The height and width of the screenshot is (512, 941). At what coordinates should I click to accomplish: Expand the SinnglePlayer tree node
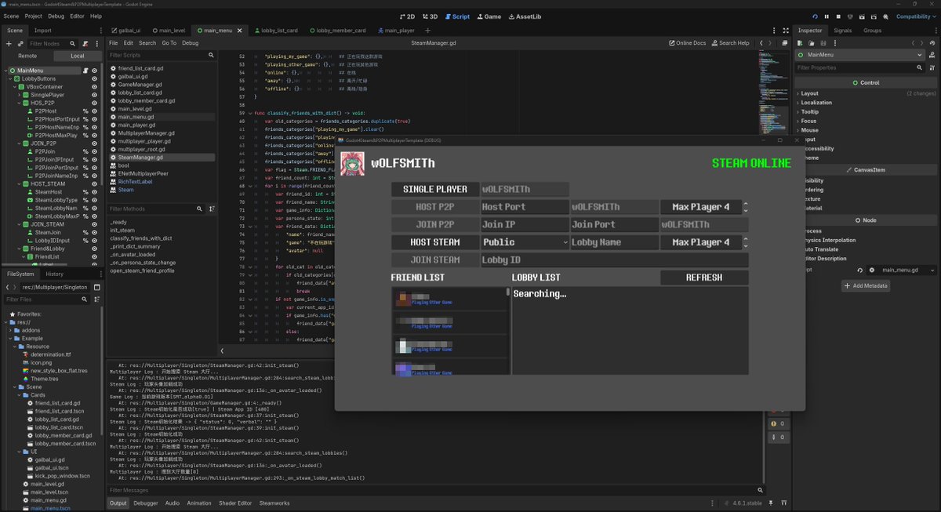(18, 95)
